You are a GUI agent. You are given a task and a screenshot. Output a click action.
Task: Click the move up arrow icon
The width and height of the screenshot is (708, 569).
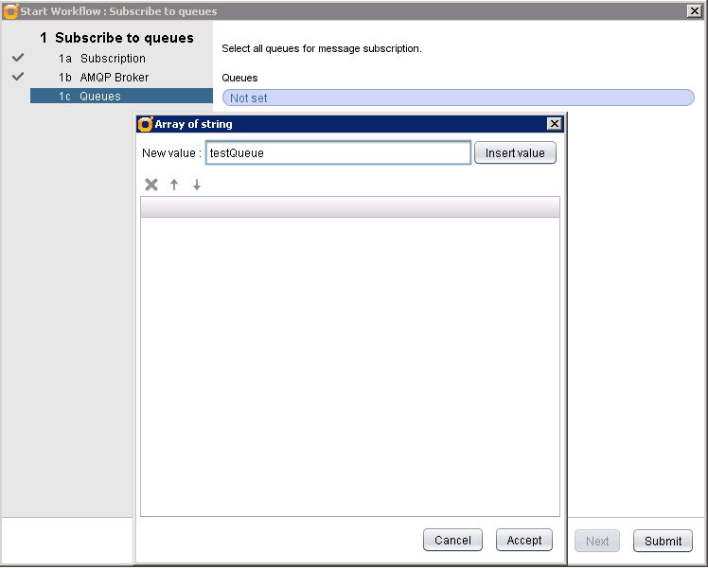[x=174, y=185]
